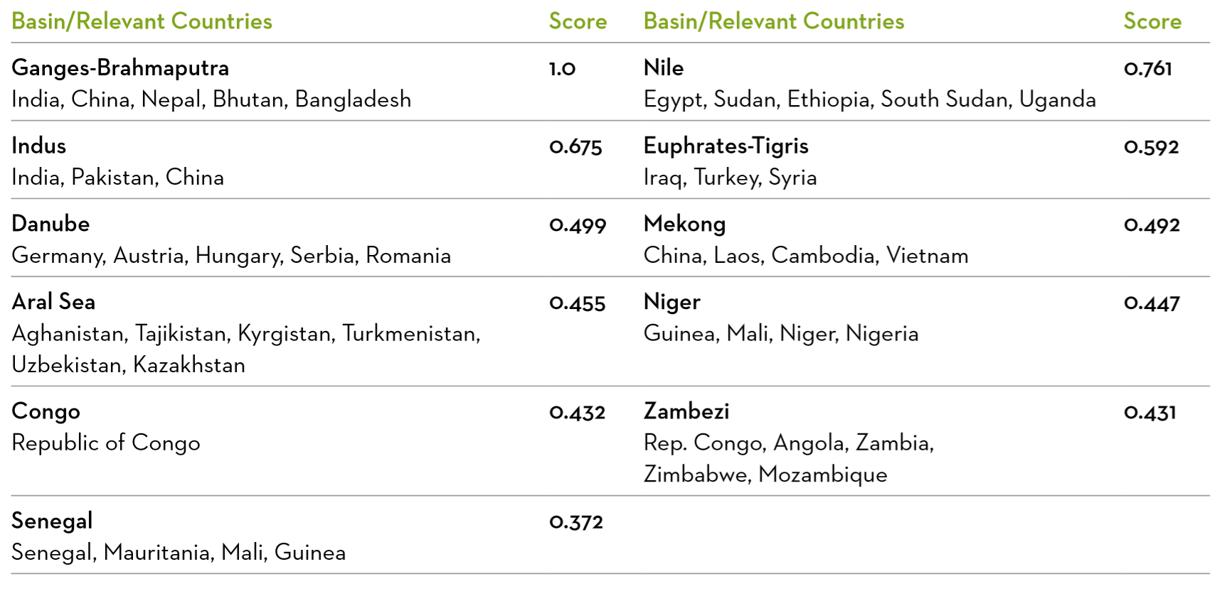Click the Zambezi basin name
This screenshot has height=596, width=1225.
[x=686, y=411]
